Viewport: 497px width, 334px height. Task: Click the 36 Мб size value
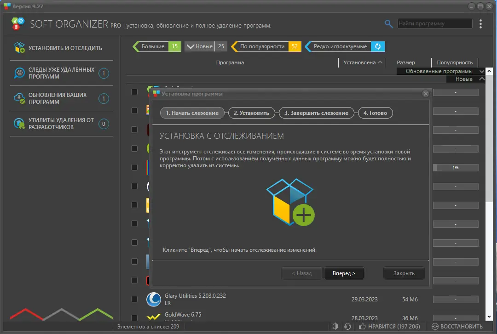click(410, 318)
